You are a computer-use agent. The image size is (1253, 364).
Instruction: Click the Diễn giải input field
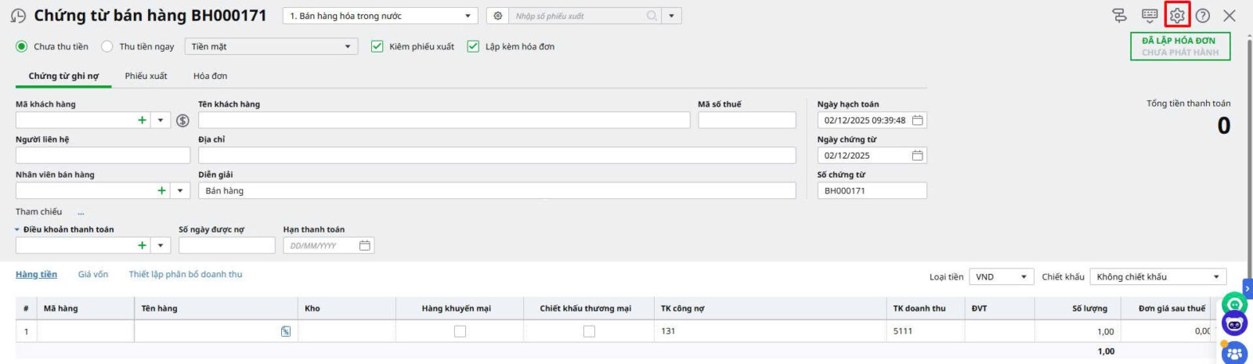click(x=497, y=191)
